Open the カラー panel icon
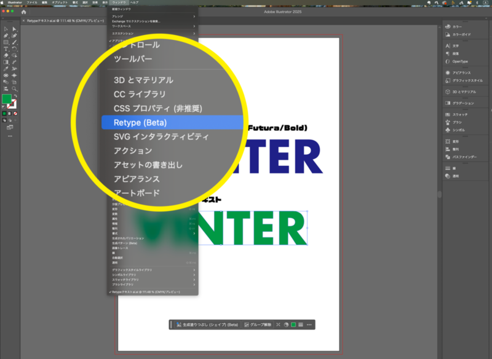Viewport: 492px width, 359px height. (448, 26)
